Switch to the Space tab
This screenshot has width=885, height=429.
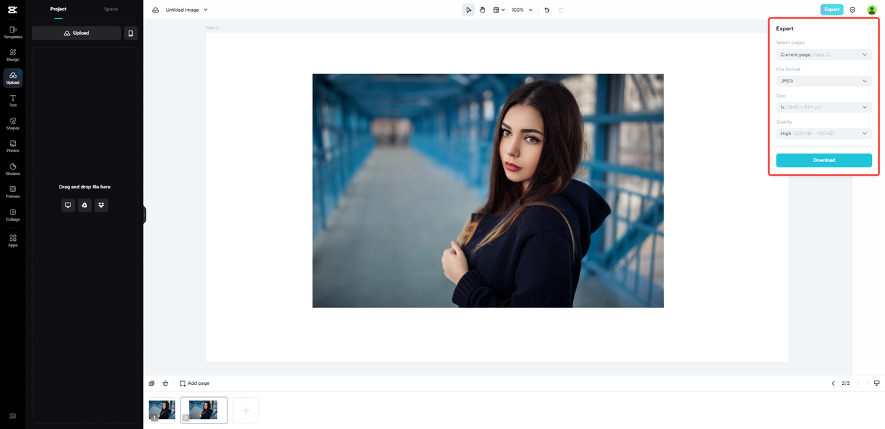pyautogui.click(x=111, y=9)
